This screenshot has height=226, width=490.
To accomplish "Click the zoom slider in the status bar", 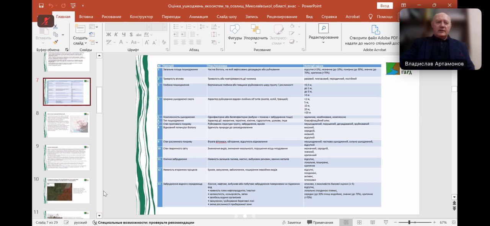I will point(409,222).
